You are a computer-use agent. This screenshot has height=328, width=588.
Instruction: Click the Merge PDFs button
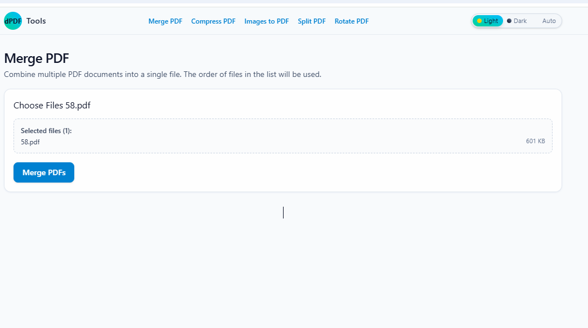[x=43, y=172]
